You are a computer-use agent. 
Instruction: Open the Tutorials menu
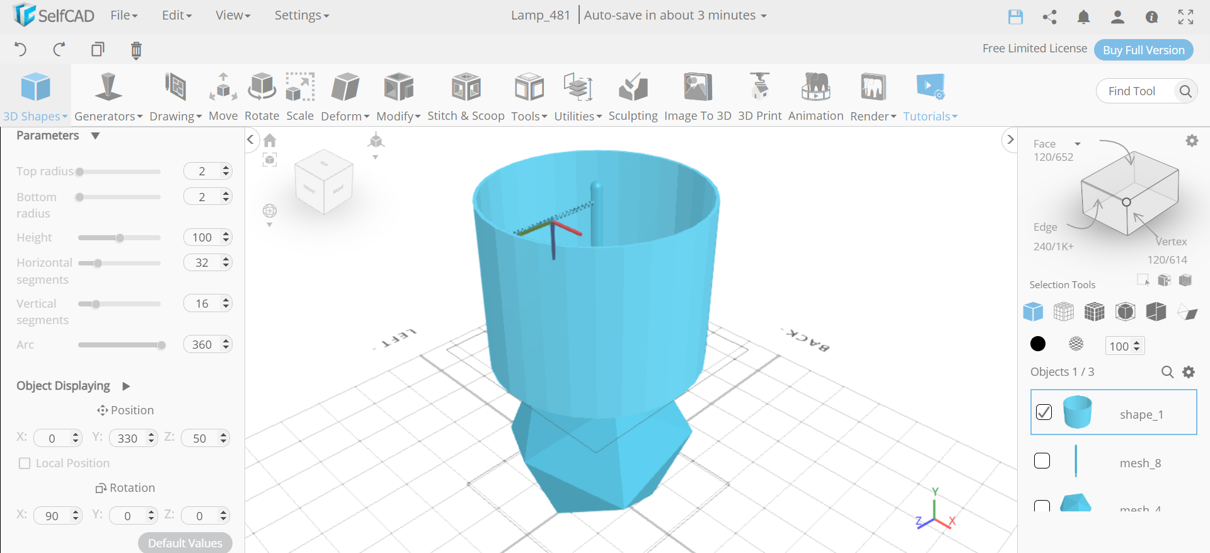point(930,96)
